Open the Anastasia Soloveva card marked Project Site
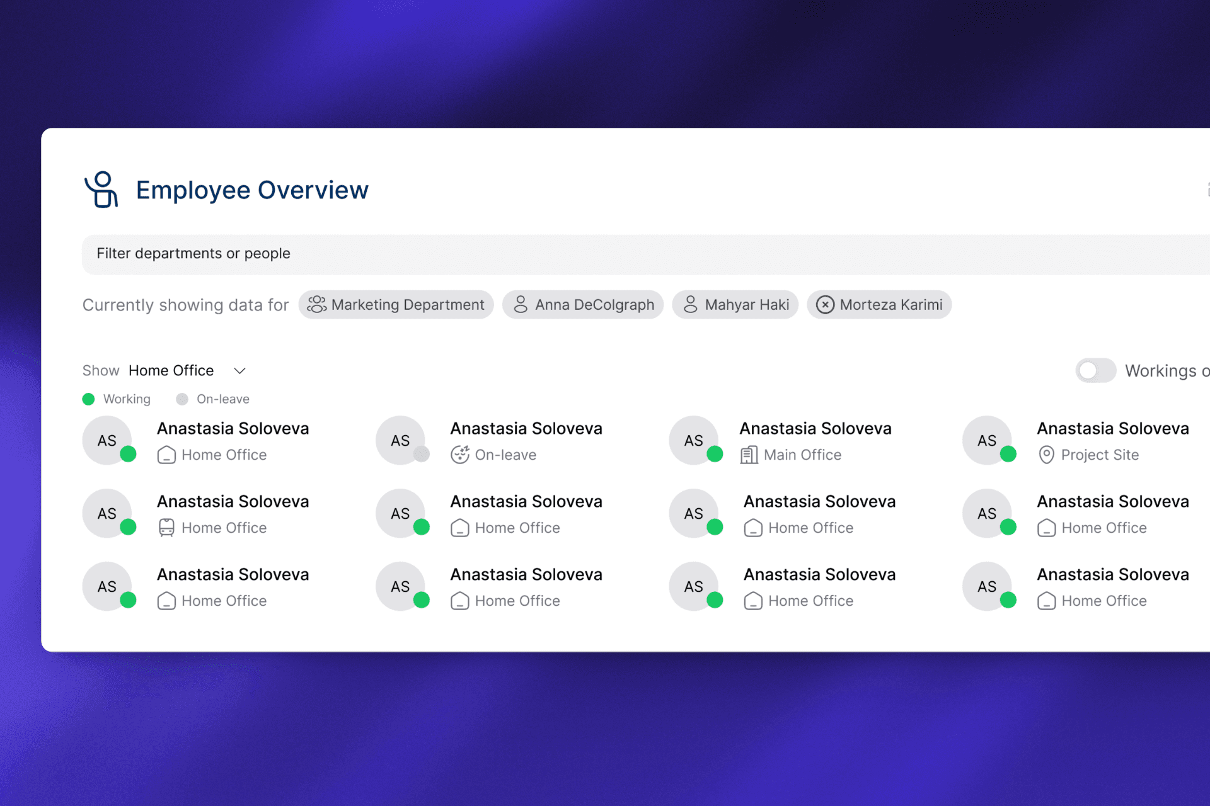The height and width of the screenshot is (806, 1210). point(1076,440)
